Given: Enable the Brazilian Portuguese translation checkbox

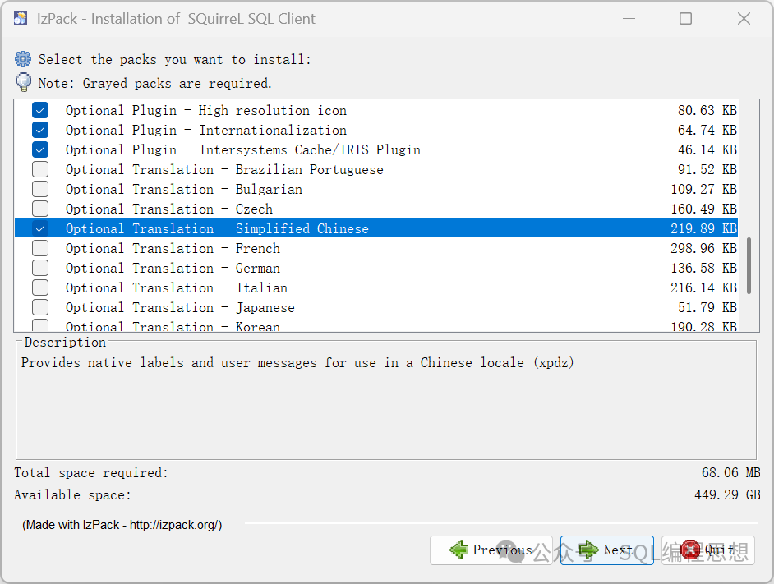Looking at the screenshot, I should point(40,169).
